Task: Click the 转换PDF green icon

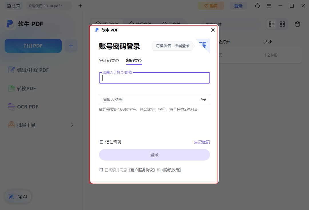Action: 11,88
